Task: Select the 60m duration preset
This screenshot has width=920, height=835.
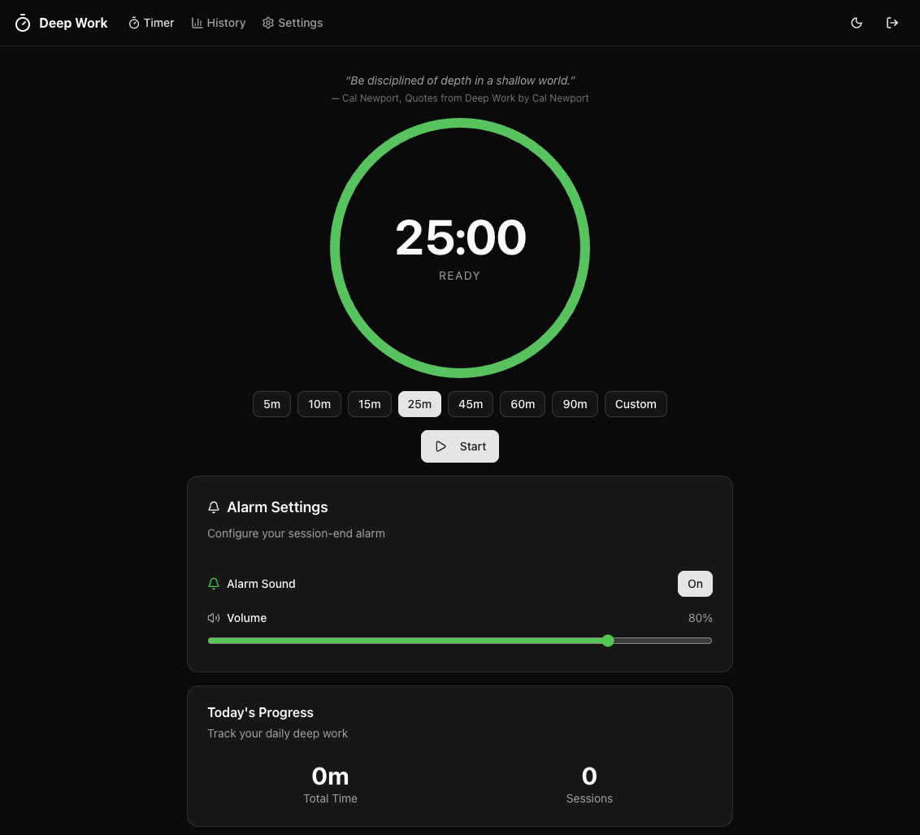Action: [x=523, y=404]
